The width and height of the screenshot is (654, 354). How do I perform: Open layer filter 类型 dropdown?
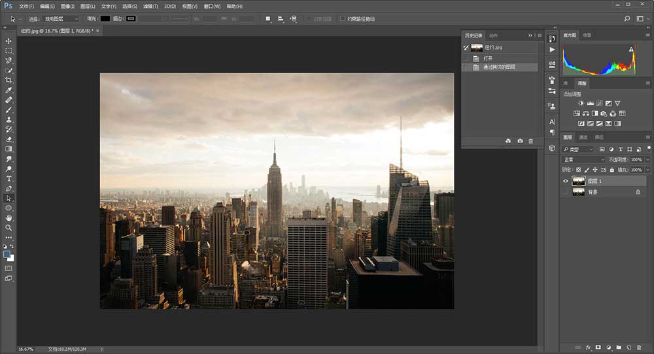coord(578,149)
